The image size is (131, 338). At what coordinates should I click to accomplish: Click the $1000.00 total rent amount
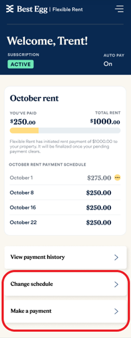coord(105,121)
